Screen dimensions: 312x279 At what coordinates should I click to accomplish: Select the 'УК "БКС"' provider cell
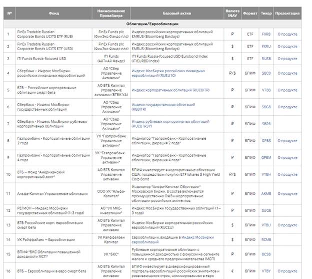click(111, 254)
